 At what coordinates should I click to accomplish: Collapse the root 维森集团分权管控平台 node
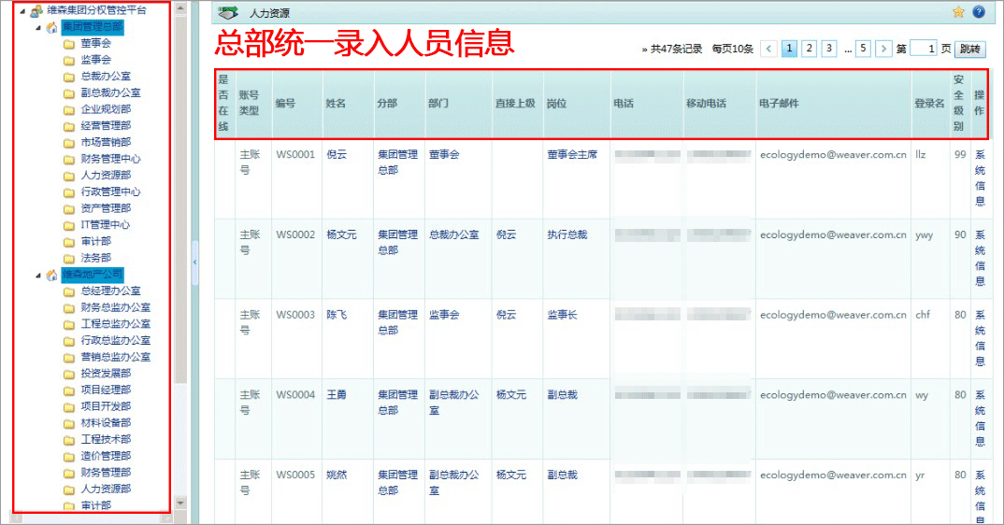[x=22, y=10]
